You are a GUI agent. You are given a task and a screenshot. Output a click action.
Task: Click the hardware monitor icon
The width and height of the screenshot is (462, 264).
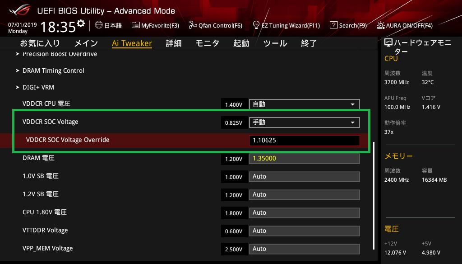388,43
